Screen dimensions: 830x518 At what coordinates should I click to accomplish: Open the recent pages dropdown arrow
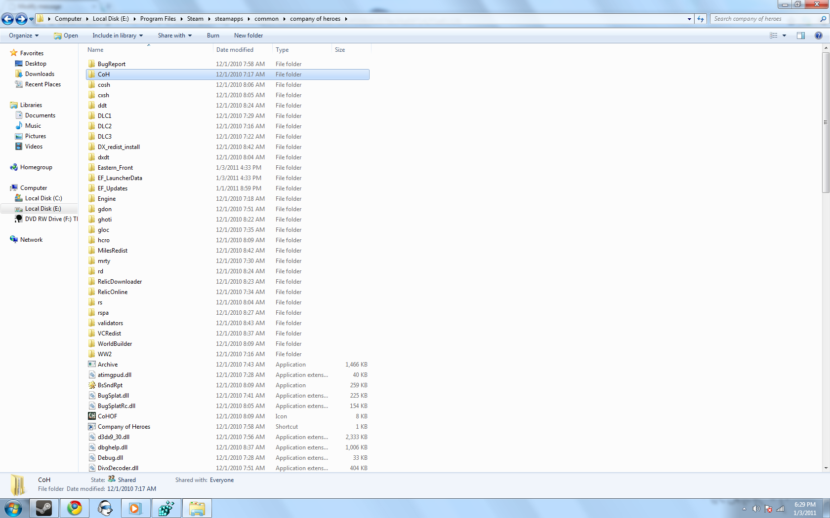tap(31, 19)
